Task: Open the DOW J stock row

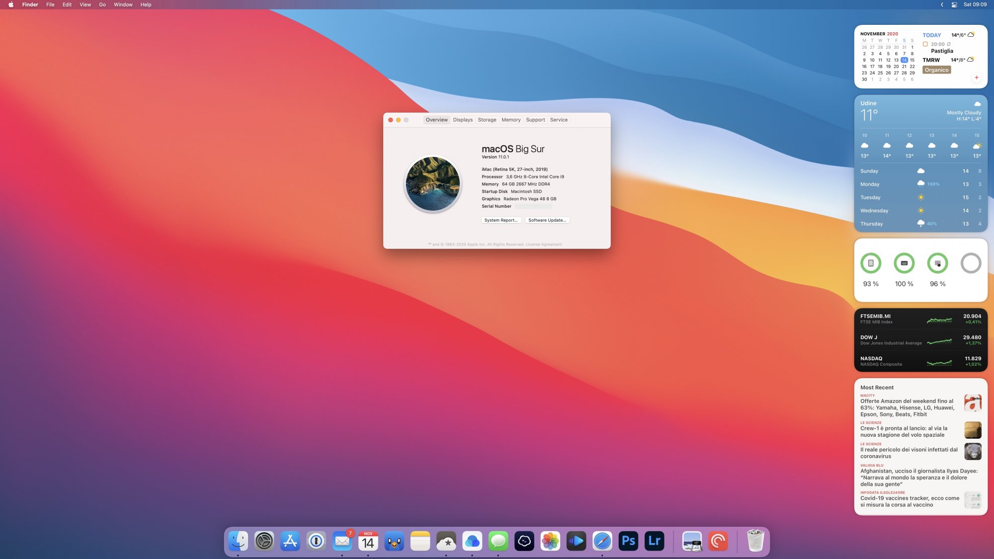Action: pyautogui.click(x=920, y=340)
